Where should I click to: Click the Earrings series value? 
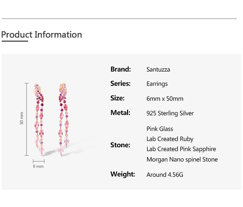[x=157, y=84]
